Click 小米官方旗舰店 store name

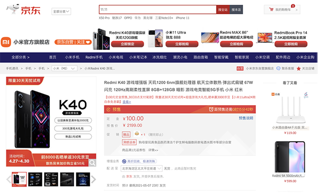31,42
